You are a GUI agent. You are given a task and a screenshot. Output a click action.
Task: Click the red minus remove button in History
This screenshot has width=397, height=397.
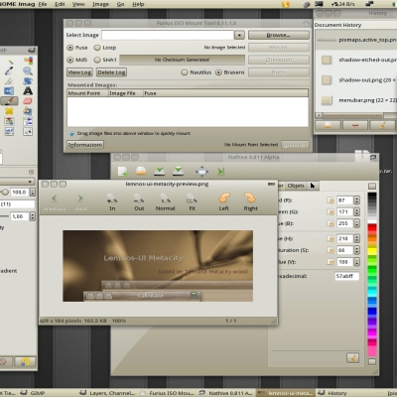(x=355, y=125)
